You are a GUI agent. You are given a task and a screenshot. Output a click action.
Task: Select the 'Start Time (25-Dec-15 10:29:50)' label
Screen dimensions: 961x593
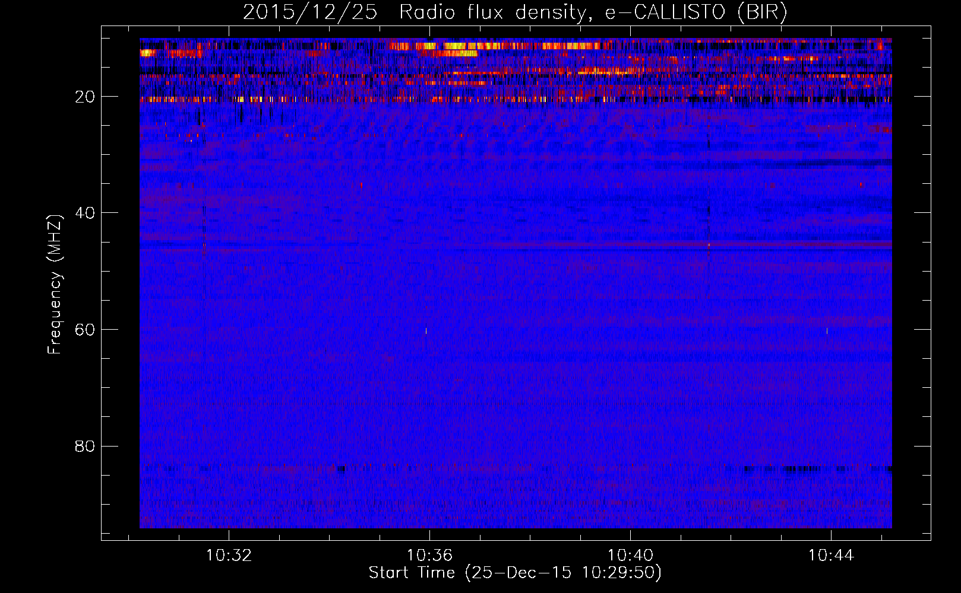click(515, 573)
